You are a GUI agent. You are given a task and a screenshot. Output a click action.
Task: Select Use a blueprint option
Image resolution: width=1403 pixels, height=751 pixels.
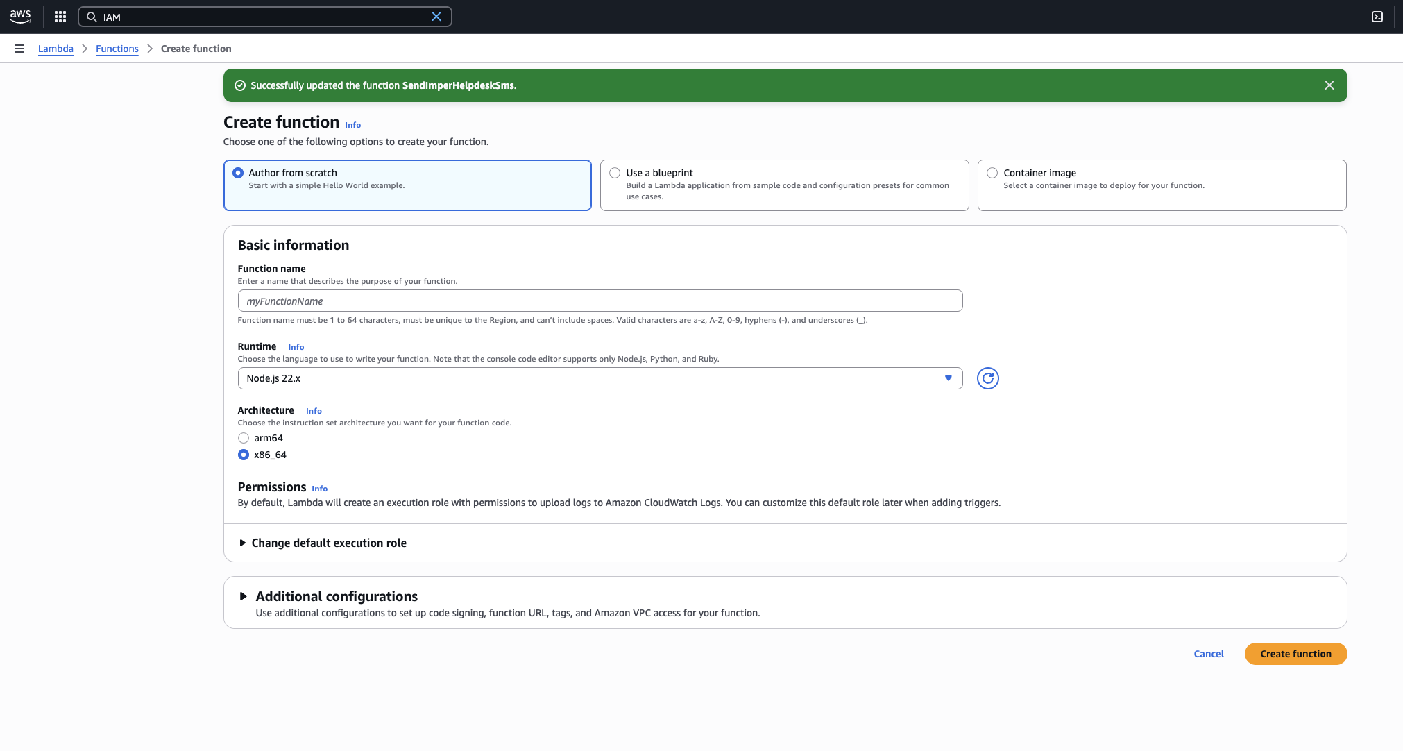point(784,185)
